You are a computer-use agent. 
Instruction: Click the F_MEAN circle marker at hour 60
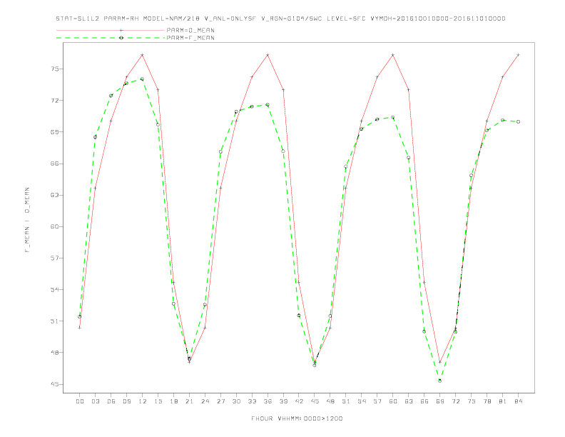[393, 118]
